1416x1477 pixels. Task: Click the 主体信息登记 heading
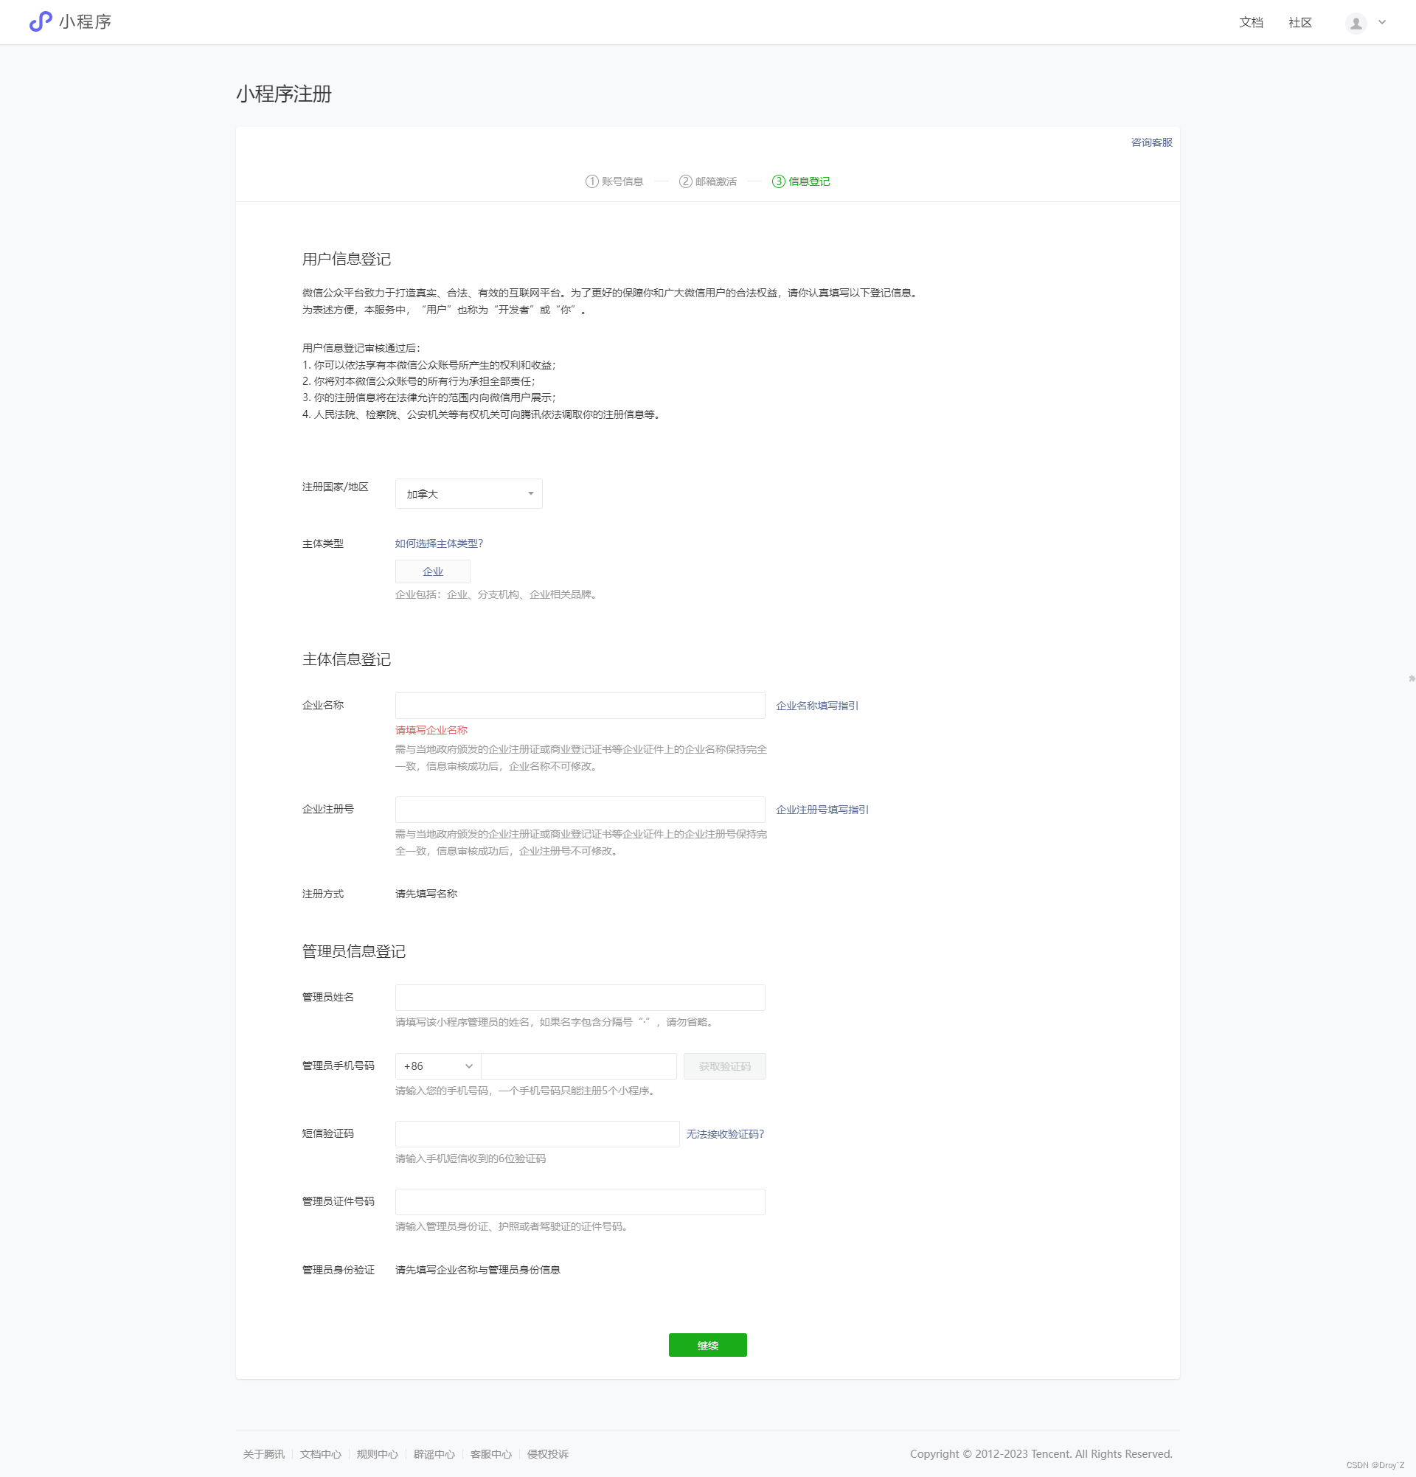point(346,659)
